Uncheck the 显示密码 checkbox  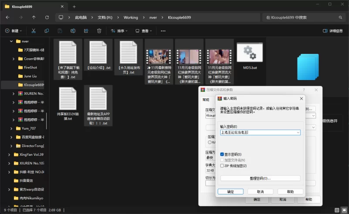pos(222,154)
